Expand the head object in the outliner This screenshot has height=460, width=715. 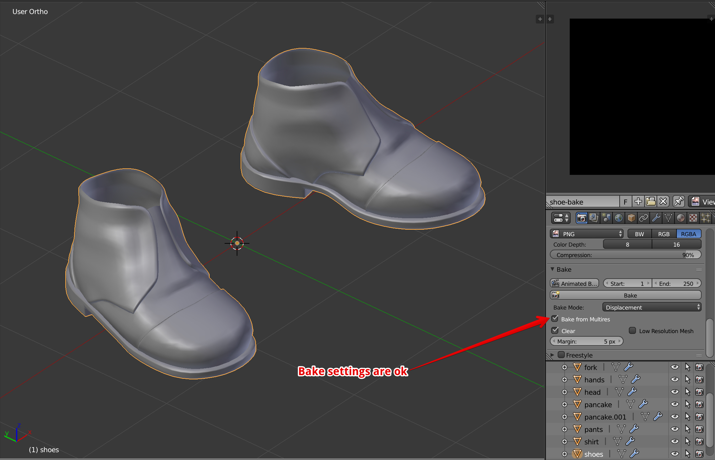pyautogui.click(x=564, y=392)
